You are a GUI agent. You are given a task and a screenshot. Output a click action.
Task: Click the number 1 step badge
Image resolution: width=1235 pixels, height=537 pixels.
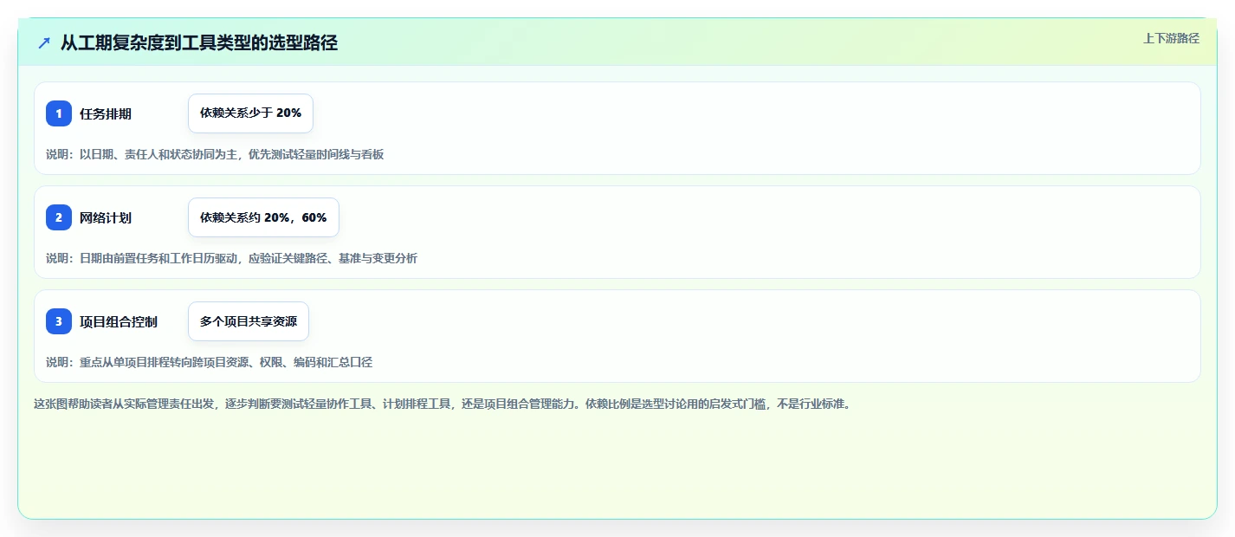(59, 113)
